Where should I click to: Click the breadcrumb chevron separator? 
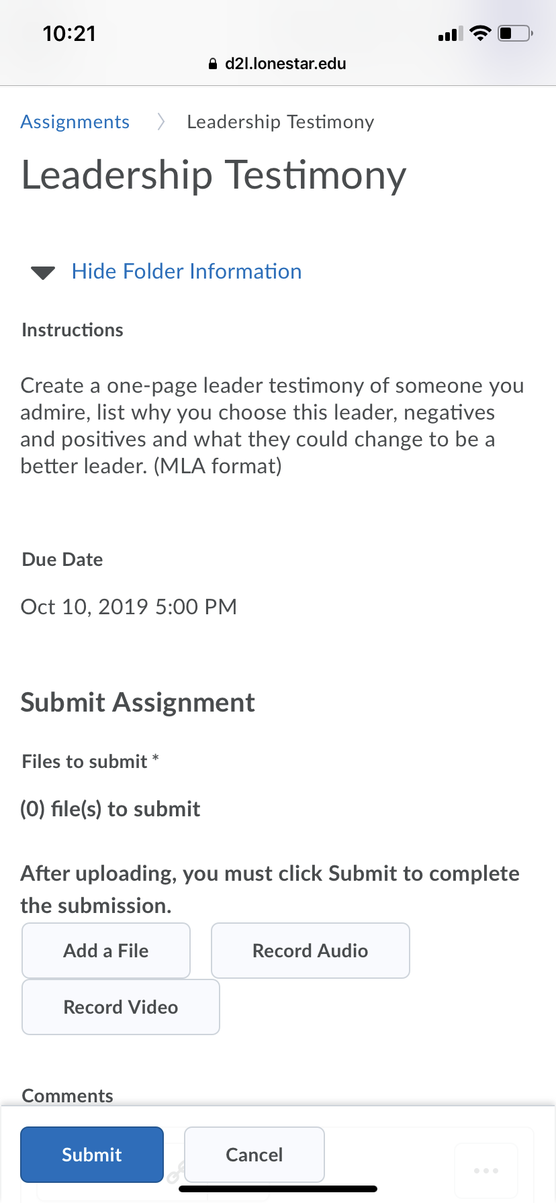[x=160, y=122]
